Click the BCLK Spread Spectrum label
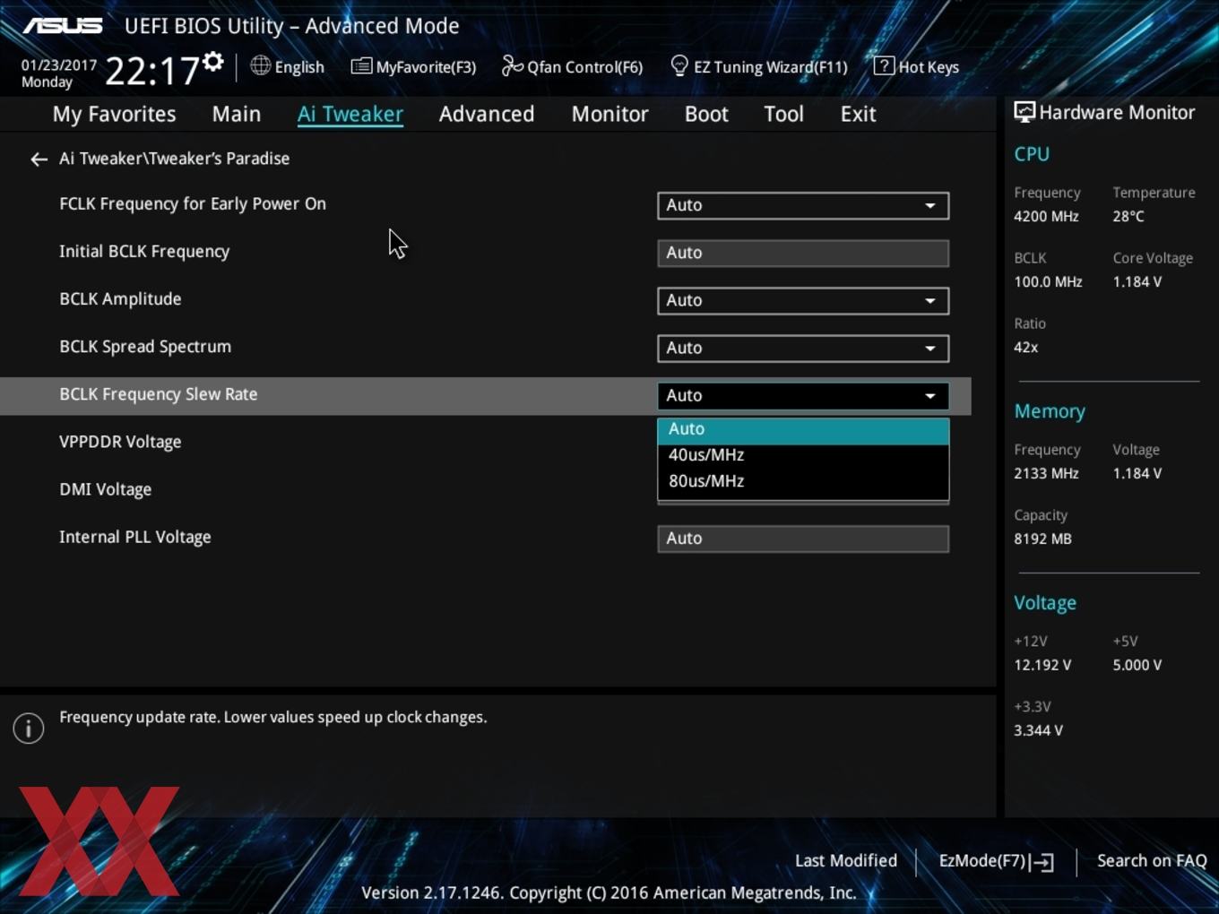 [x=145, y=347]
